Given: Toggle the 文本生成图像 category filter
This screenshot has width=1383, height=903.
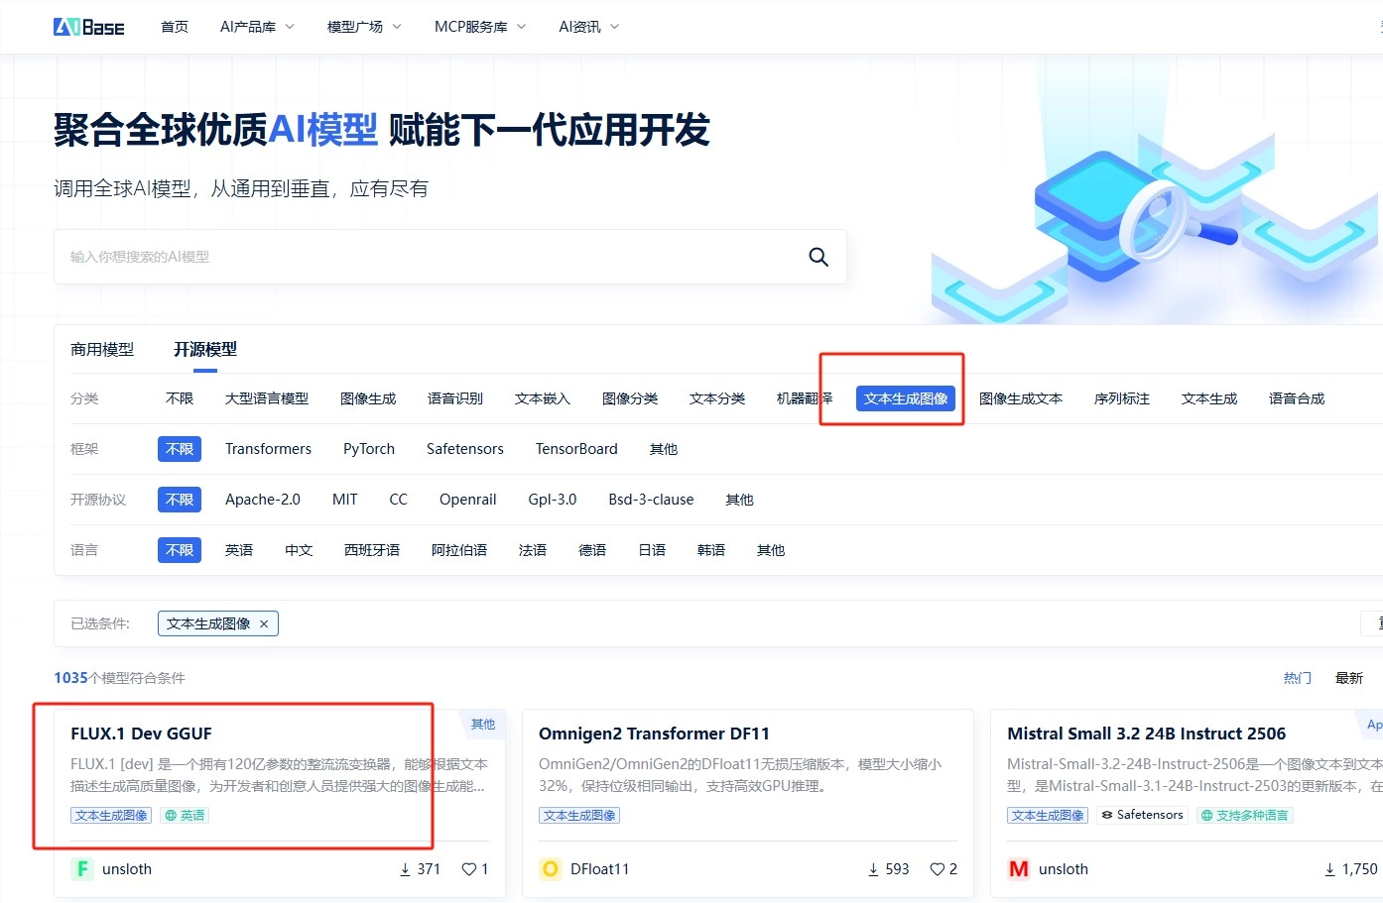Looking at the screenshot, I should 906,398.
